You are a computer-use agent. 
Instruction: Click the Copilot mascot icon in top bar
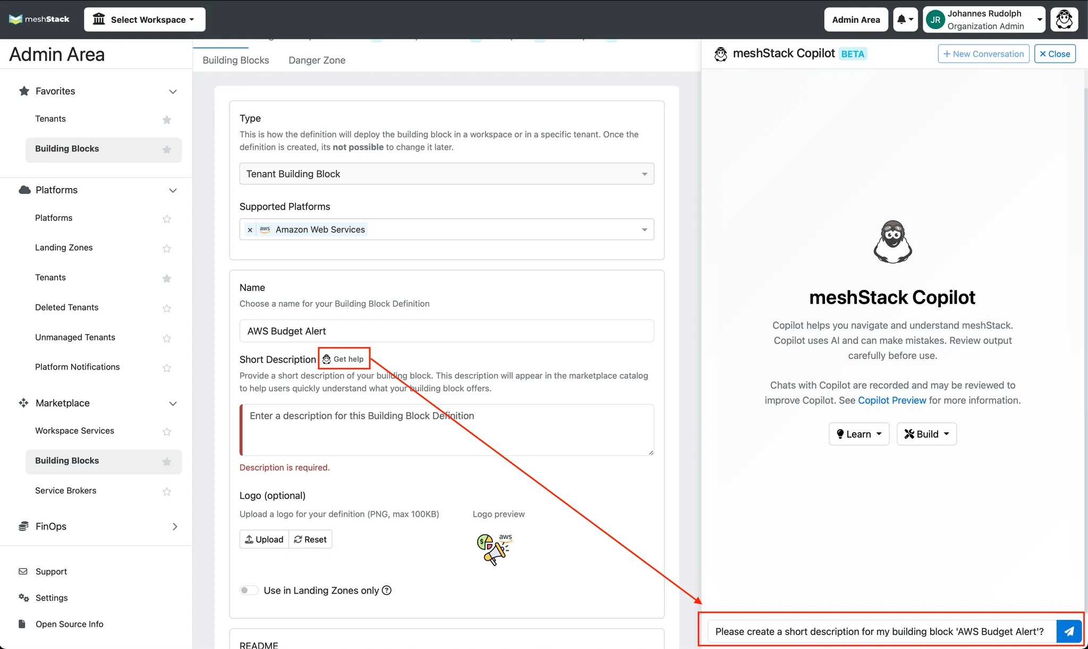click(x=1064, y=20)
